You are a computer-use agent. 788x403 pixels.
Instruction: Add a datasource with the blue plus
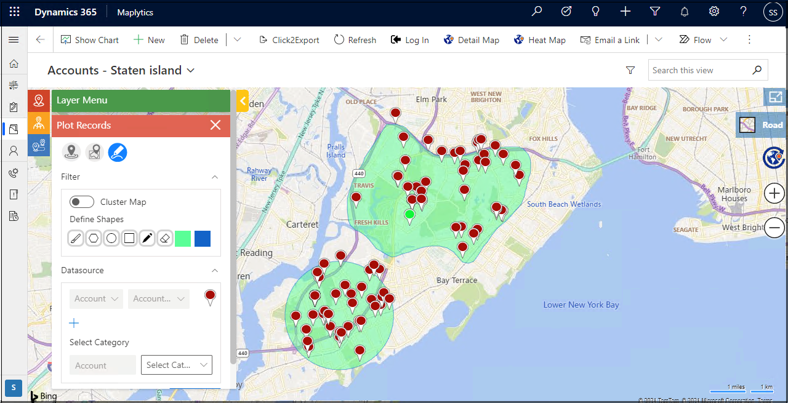tap(74, 323)
